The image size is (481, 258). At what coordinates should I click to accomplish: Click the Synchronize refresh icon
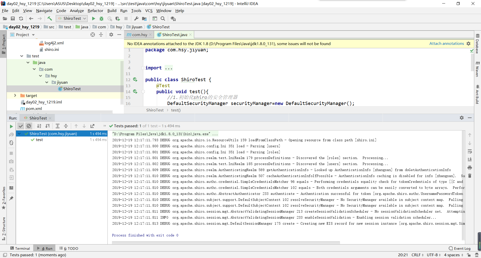coord(21,19)
